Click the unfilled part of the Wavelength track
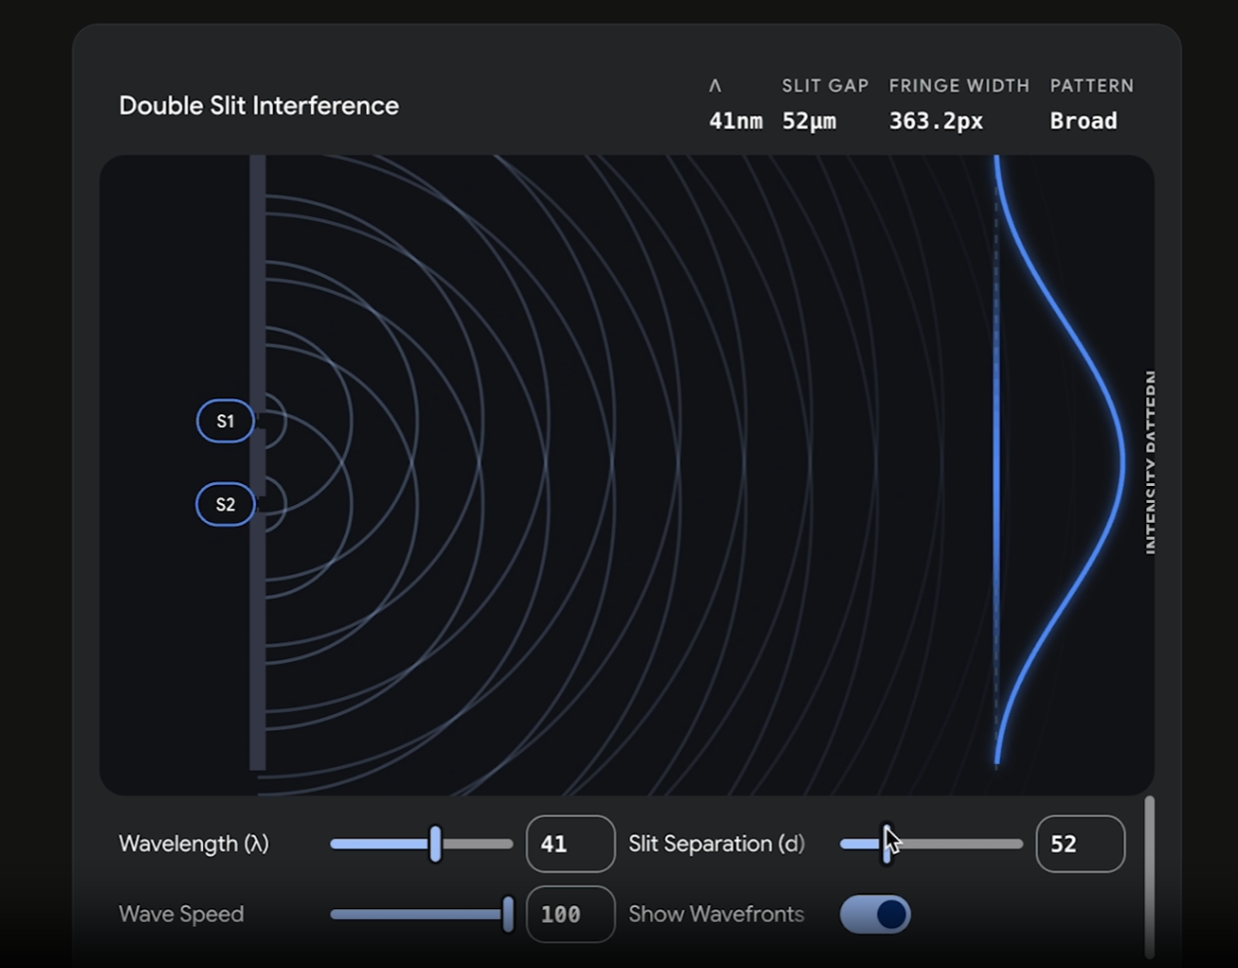This screenshot has height=968, width=1238. coord(478,844)
